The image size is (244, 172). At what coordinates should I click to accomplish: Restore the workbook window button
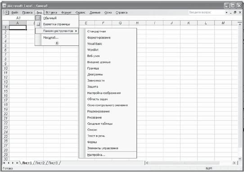click(235, 13)
